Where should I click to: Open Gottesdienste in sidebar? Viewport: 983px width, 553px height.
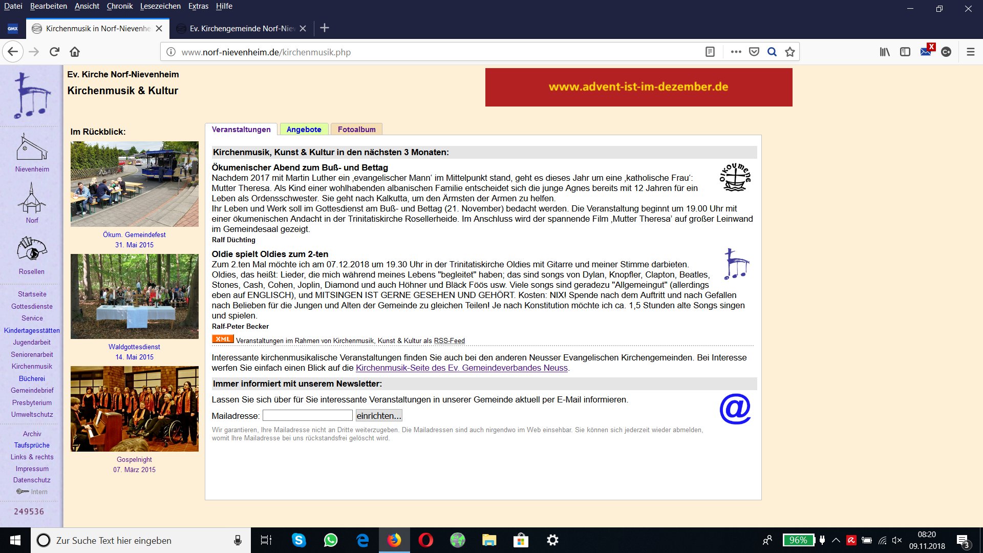[32, 306]
